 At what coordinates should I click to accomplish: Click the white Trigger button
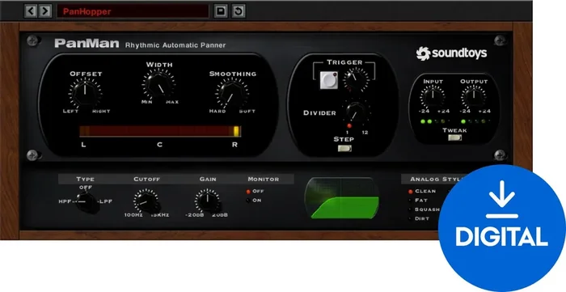329,80
